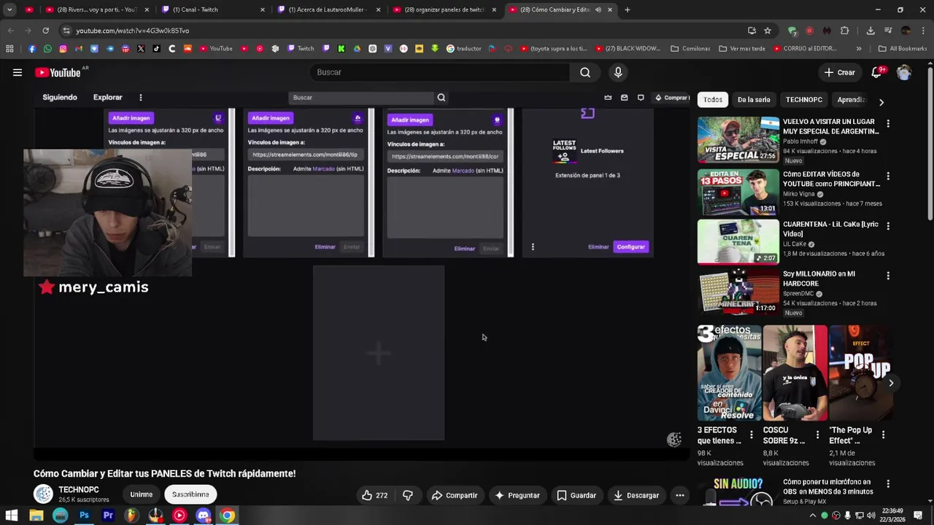Open the Instagram bookmark icon

(x=63, y=49)
